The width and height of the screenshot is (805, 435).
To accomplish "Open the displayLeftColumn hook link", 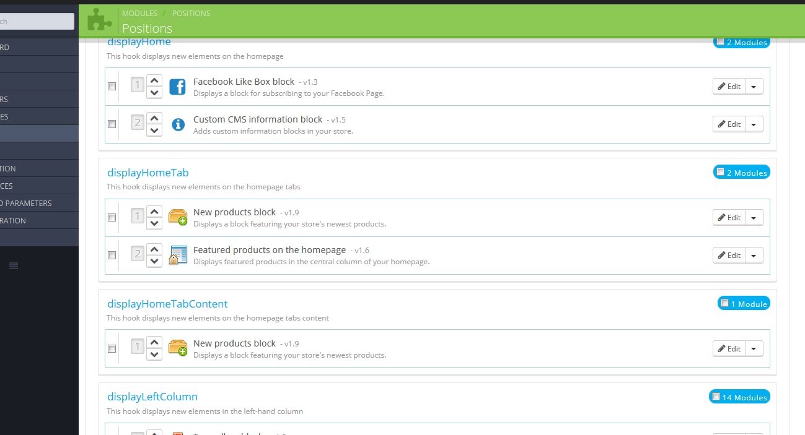I will [x=152, y=397].
